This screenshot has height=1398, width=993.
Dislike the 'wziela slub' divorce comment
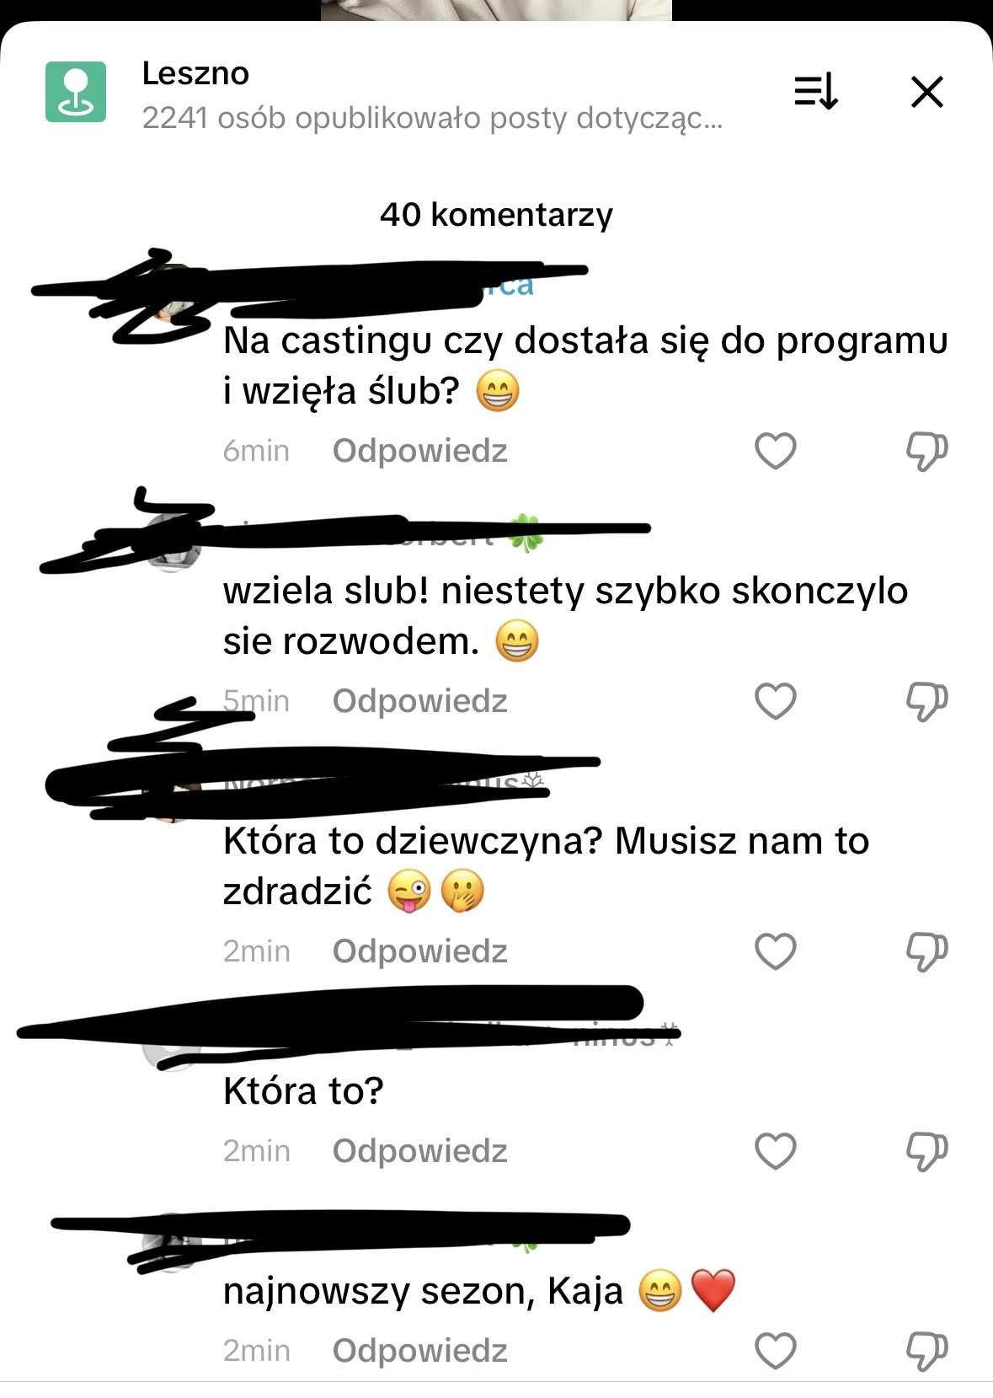pyautogui.click(x=926, y=701)
